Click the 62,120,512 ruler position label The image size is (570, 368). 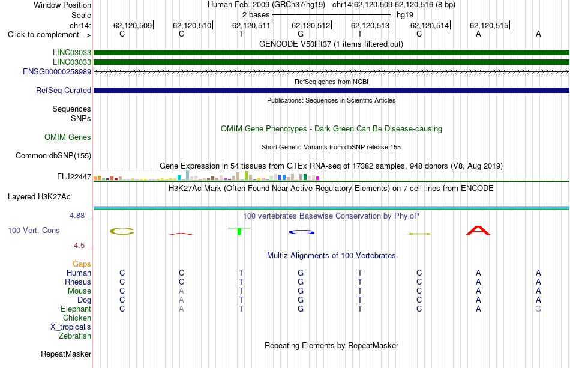tap(311, 25)
